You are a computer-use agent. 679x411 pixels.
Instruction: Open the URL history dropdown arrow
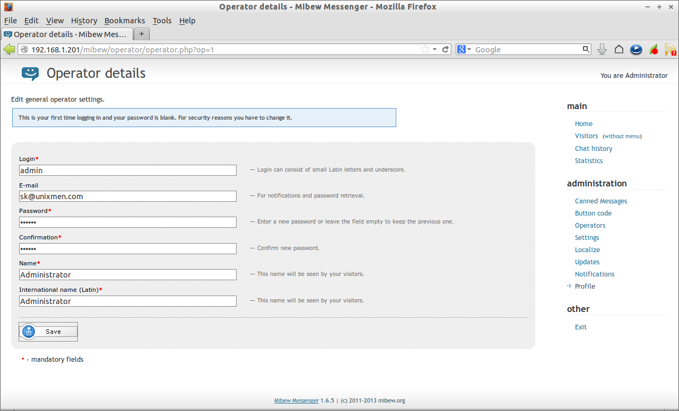pos(435,49)
